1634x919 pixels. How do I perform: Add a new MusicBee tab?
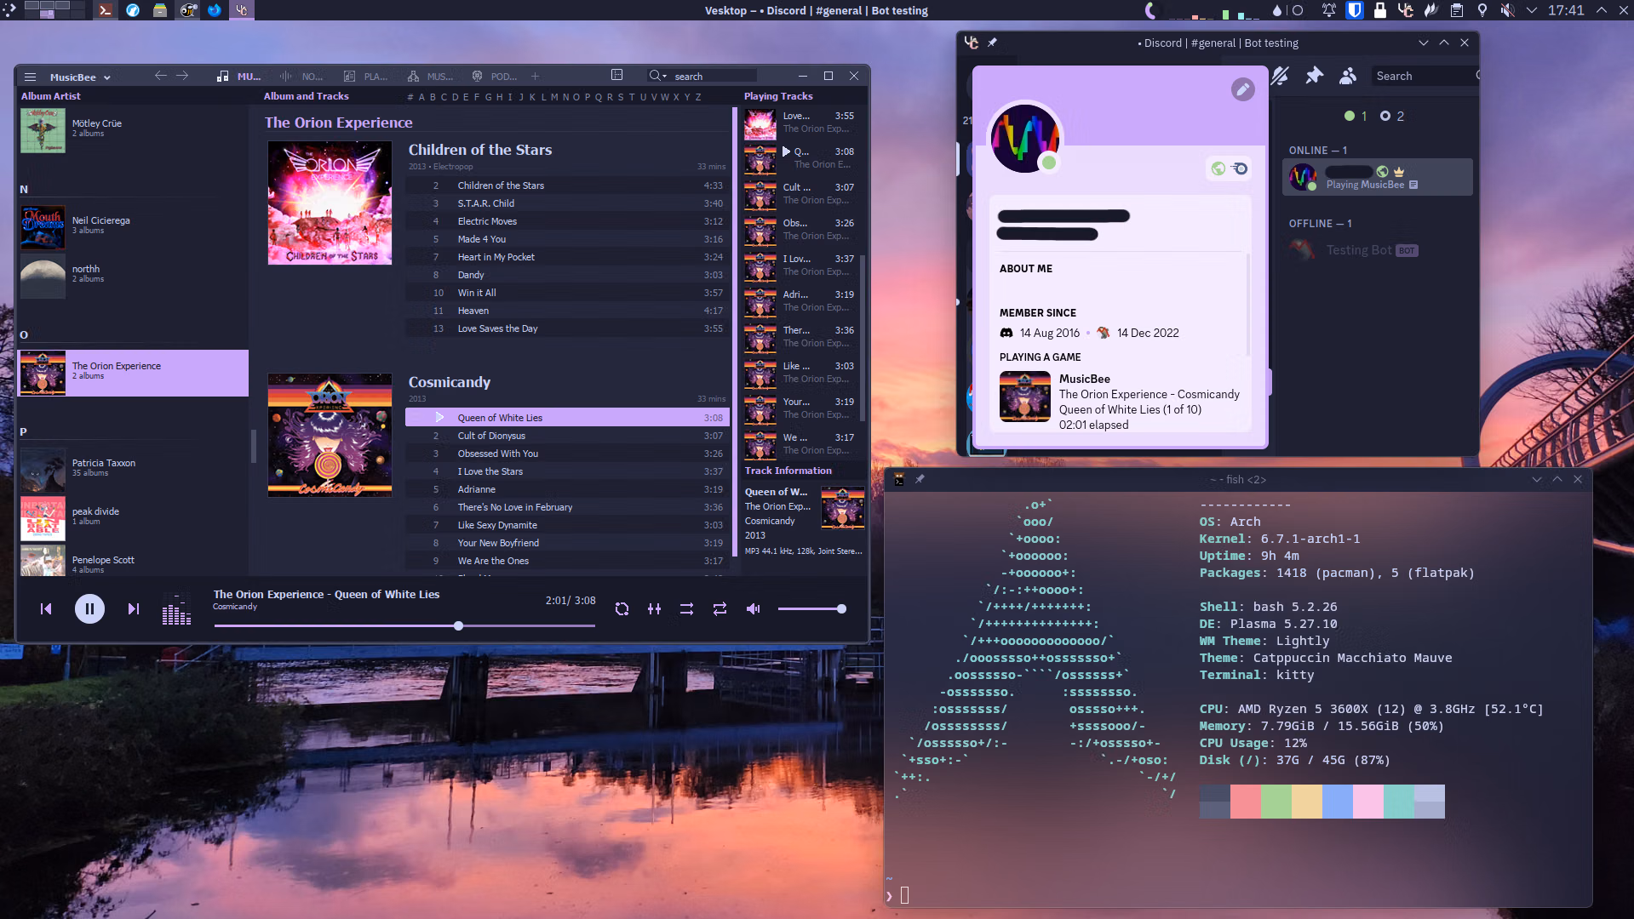click(535, 77)
